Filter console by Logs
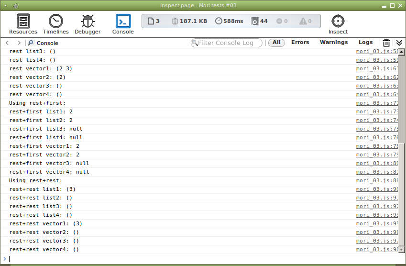 point(365,42)
